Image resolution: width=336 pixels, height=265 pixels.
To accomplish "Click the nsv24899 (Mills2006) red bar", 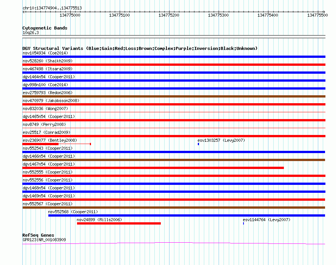I will coord(119,223).
